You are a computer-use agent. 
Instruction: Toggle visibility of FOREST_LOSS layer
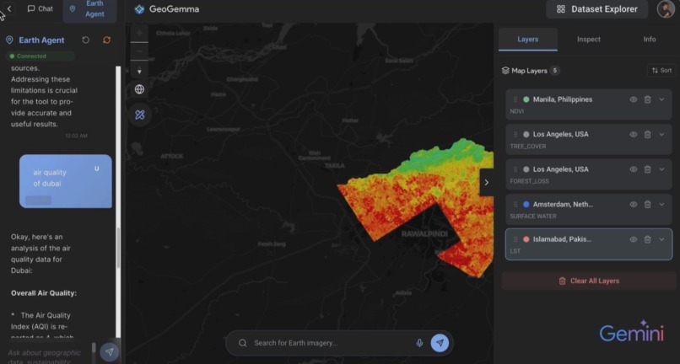pyautogui.click(x=633, y=169)
